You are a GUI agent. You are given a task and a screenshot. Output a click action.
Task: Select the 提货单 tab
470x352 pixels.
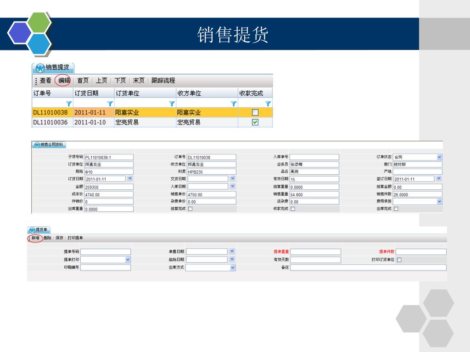39,230
